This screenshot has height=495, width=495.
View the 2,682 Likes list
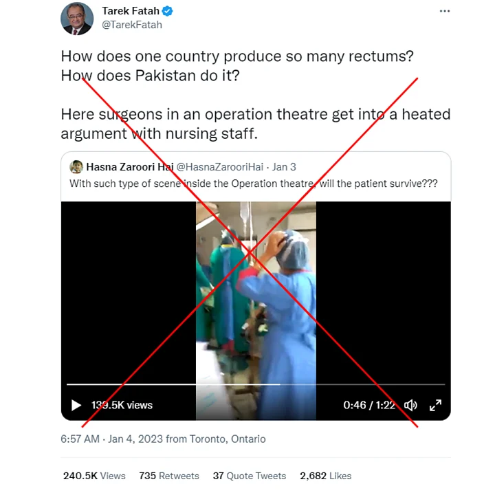pyautogui.click(x=325, y=476)
